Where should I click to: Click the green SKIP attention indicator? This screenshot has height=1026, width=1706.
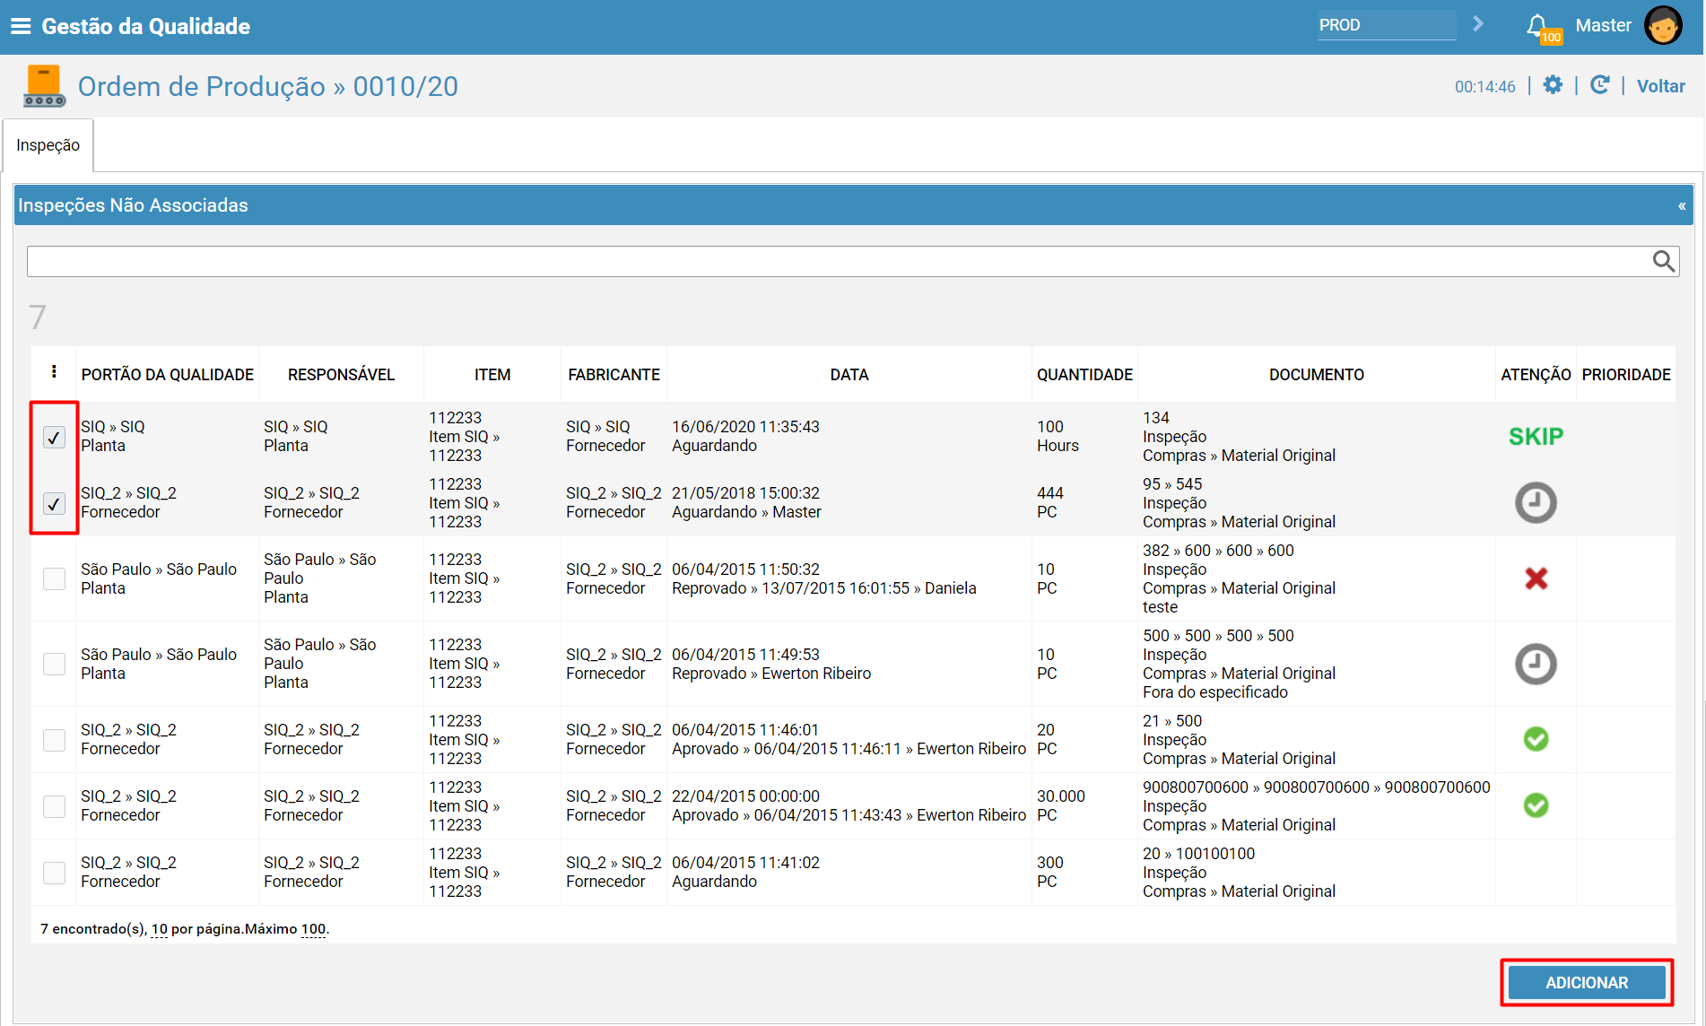1536,437
